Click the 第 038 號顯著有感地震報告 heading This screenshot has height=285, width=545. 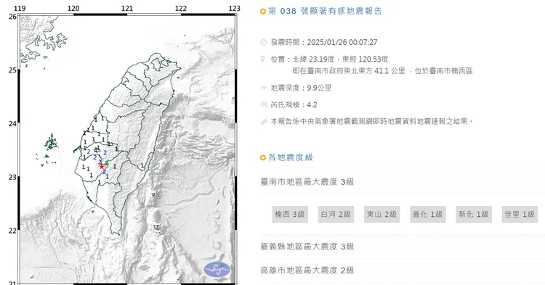pos(325,11)
